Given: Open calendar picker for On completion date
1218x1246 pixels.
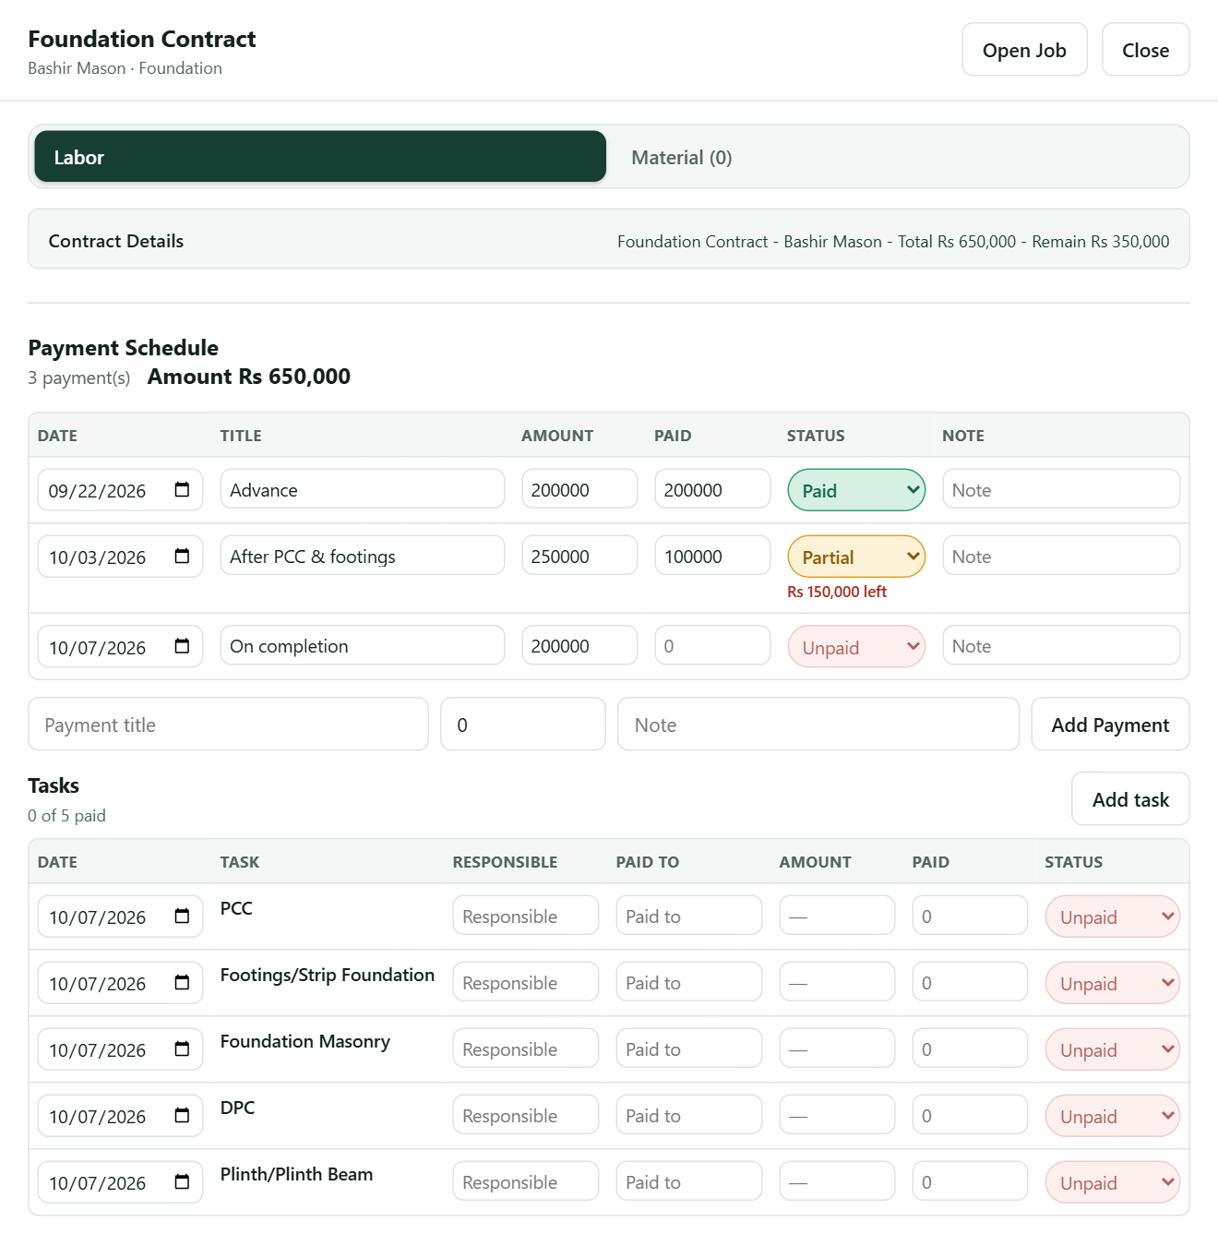Looking at the screenshot, I should tap(182, 646).
